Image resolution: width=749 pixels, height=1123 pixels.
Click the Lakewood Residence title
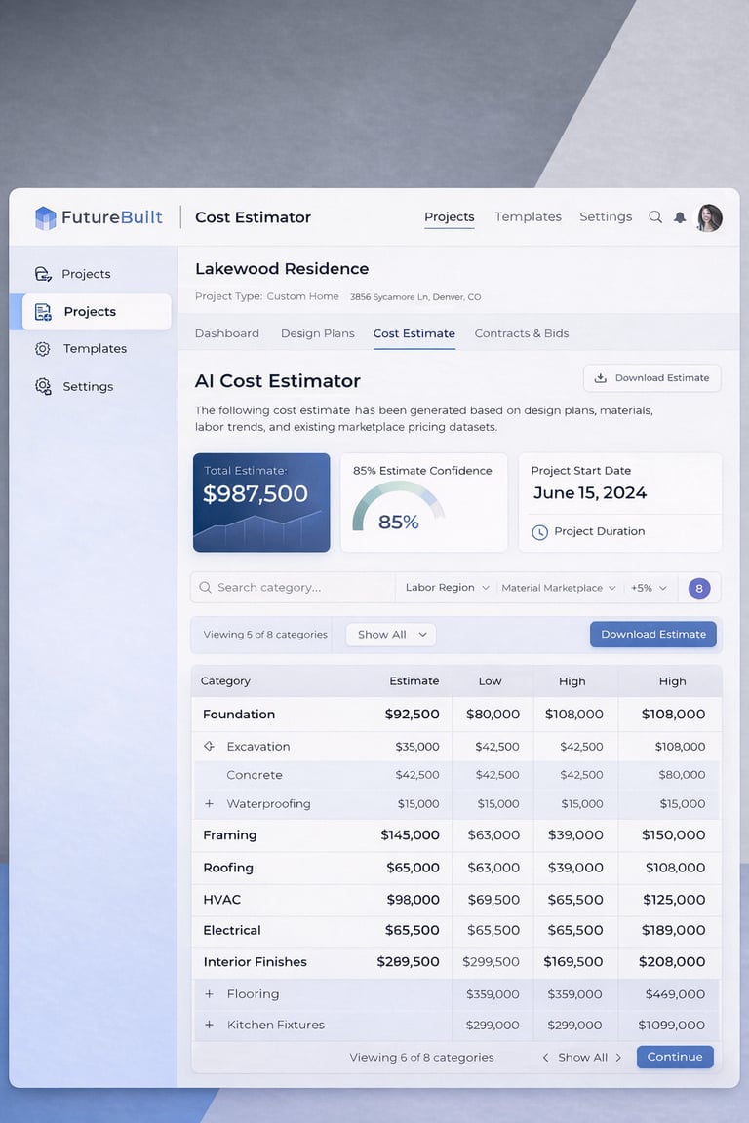coord(282,269)
